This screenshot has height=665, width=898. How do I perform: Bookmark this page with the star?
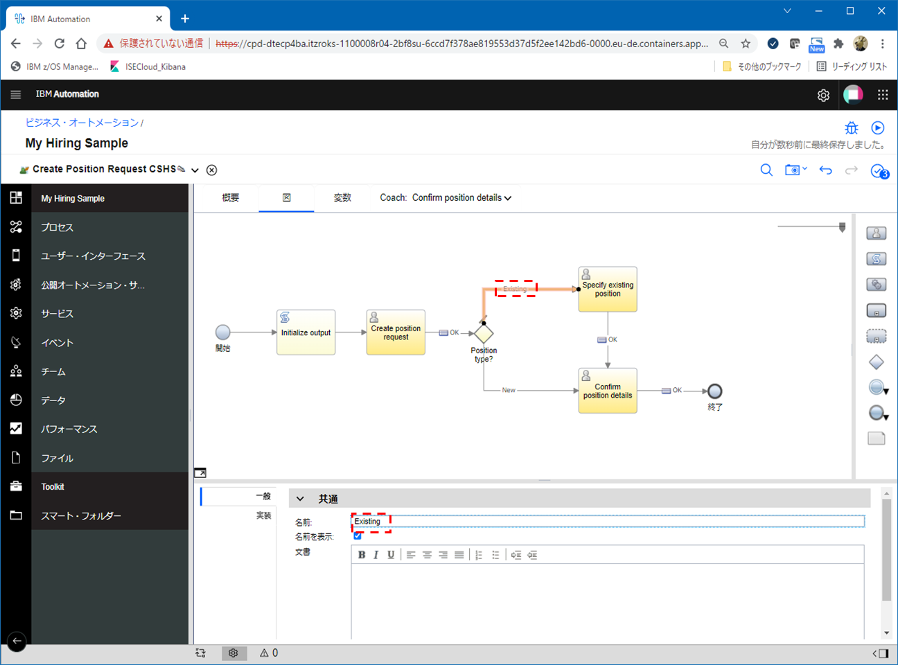[x=746, y=44]
